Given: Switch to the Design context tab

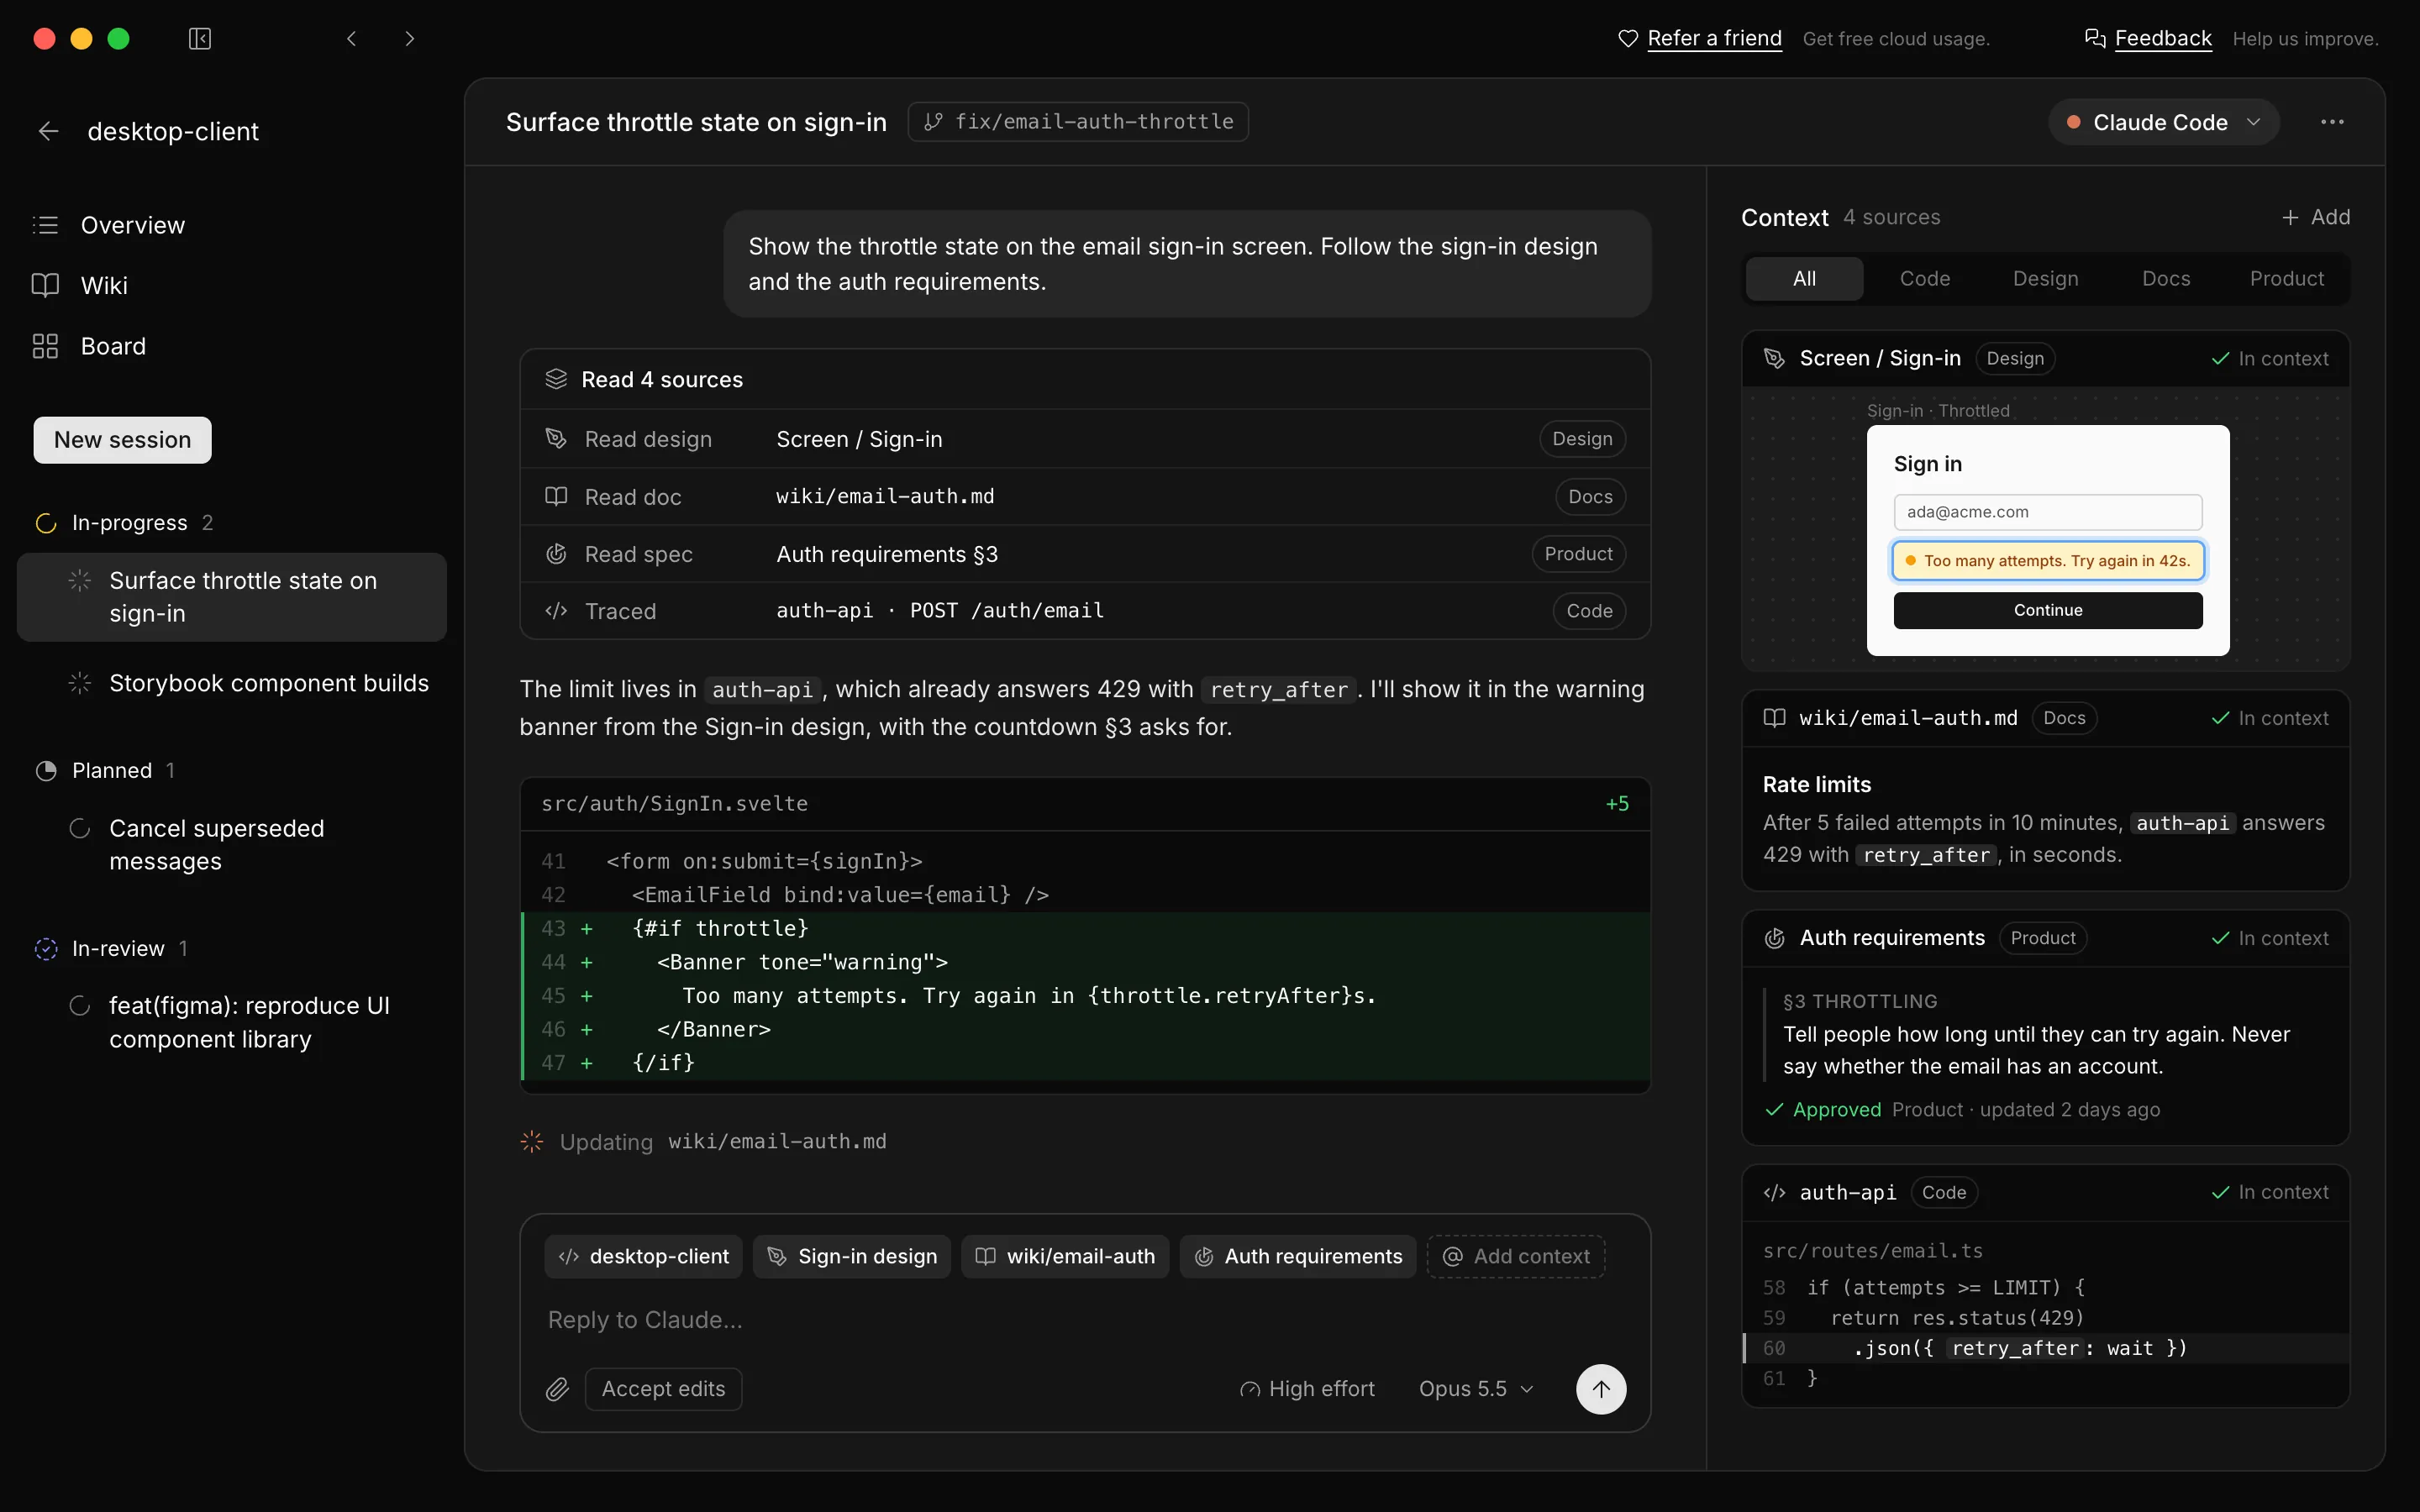Looking at the screenshot, I should [2045, 279].
